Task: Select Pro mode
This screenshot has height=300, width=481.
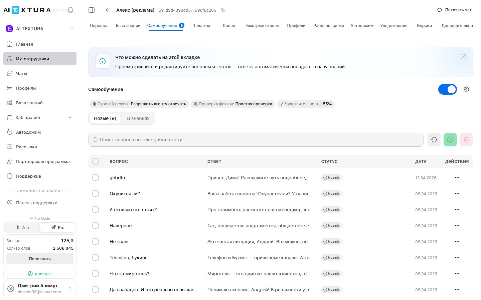Action: pos(58,227)
